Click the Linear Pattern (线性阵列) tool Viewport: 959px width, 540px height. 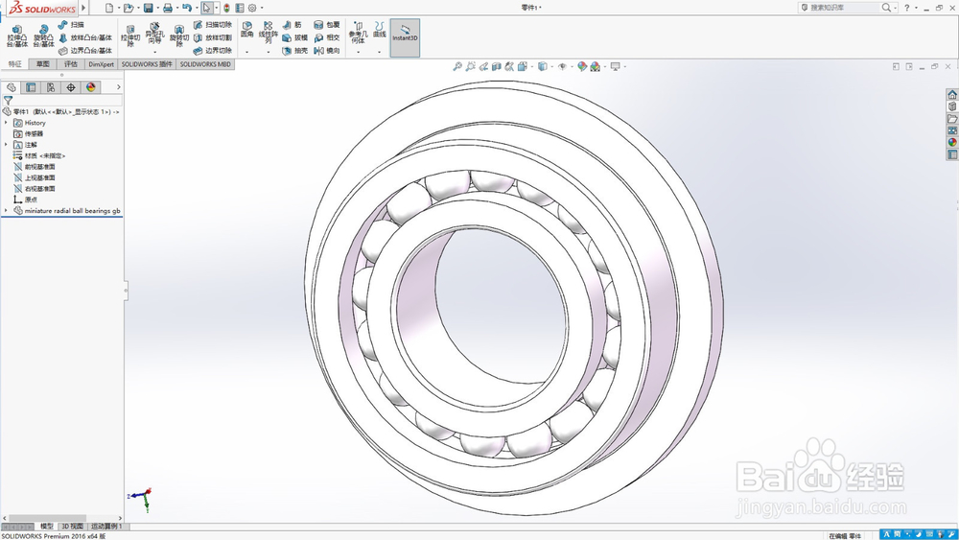pos(268,32)
